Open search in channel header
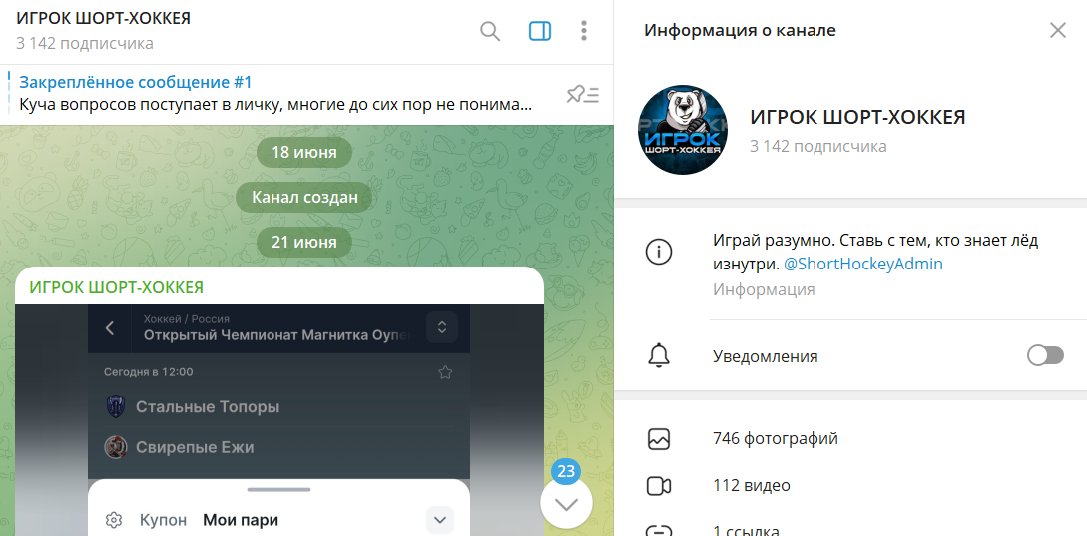The image size is (1087, 536). coord(490,31)
